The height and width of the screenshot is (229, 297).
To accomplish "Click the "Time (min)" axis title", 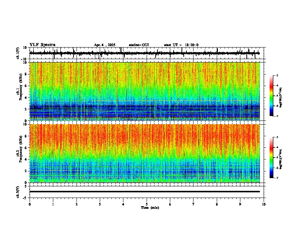I will (150, 208).
